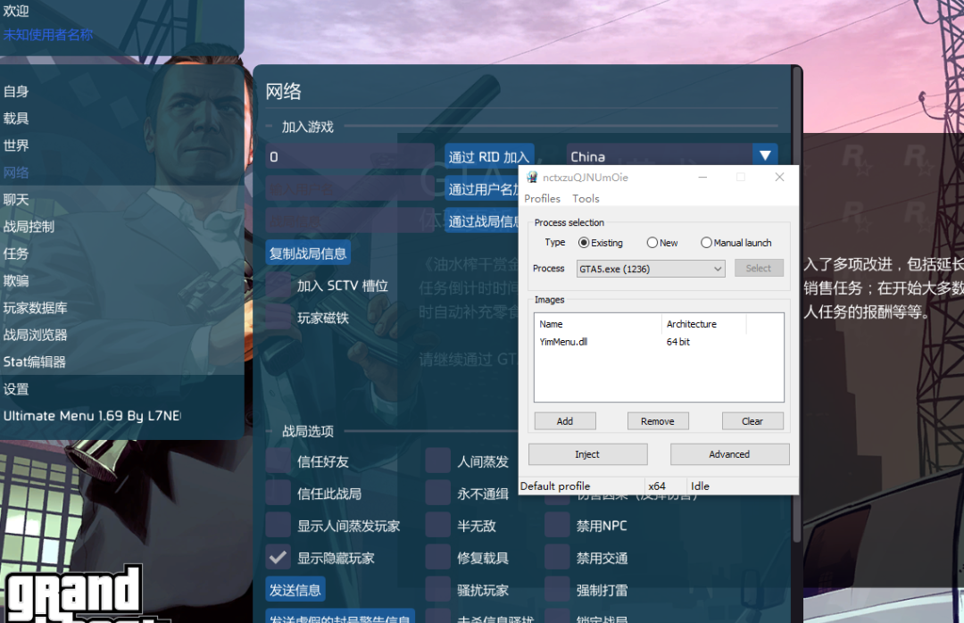The image size is (964, 623).
Task: Select the 网络 sidebar item
Action: (x=16, y=173)
